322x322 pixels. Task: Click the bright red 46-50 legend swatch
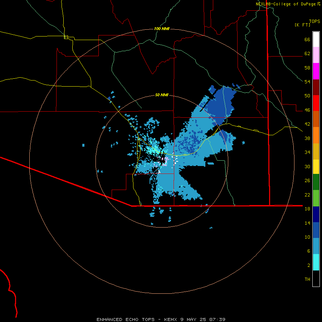[316, 103]
